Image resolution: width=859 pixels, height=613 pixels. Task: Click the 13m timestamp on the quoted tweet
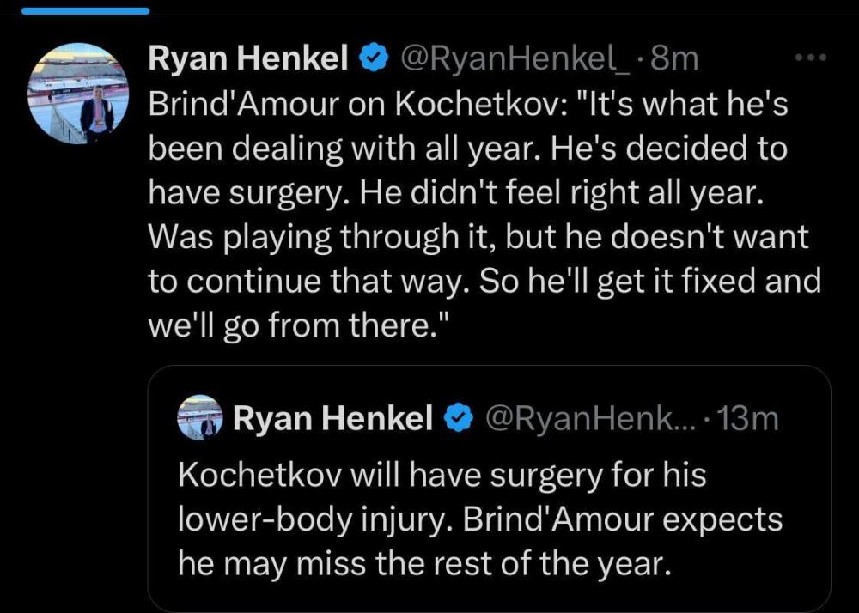point(746,418)
